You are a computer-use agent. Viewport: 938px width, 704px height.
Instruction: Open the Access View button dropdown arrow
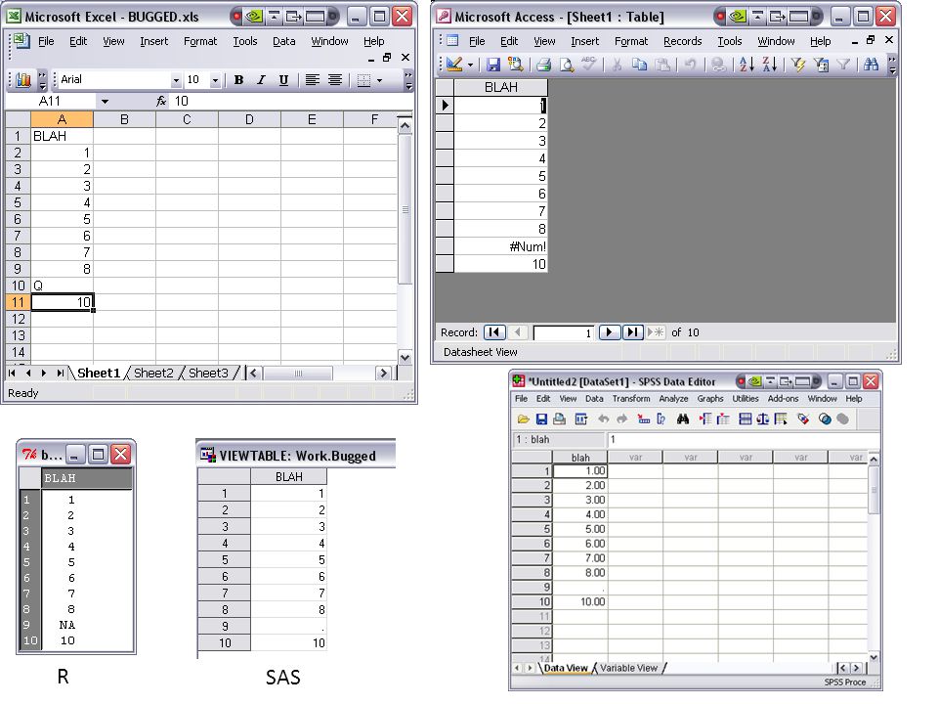point(470,65)
